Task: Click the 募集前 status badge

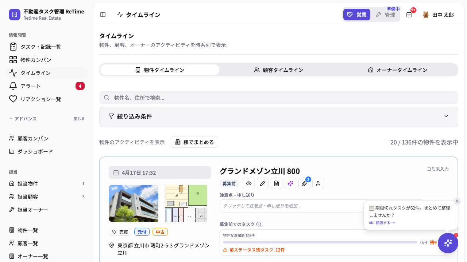Action: (x=229, y=183)
